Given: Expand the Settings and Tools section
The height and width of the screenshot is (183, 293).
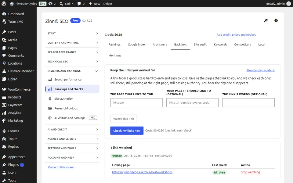Looking at the screenshot, I should click(72, 148).
